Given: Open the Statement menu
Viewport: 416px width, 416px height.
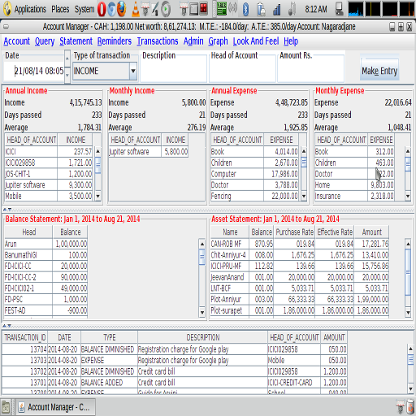Looking at the screenshot, I should [x=76, y=41].
